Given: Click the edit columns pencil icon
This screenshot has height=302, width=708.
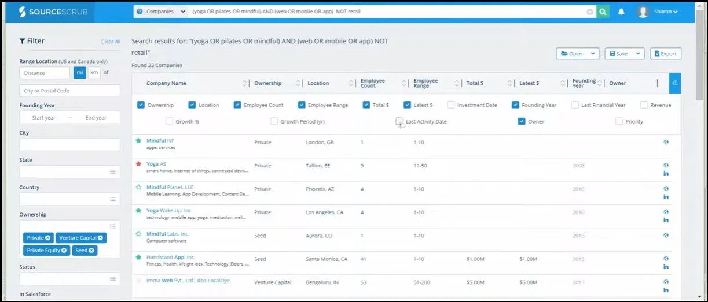Looking at the screenshot, I should pos(674,83).
